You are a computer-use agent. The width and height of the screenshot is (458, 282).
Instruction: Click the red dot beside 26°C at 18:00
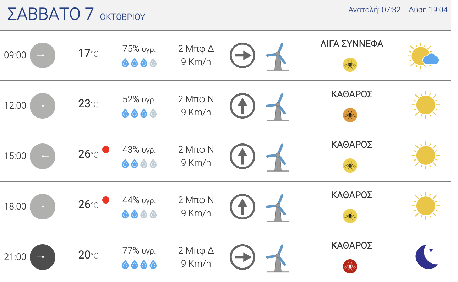point(105,200)
